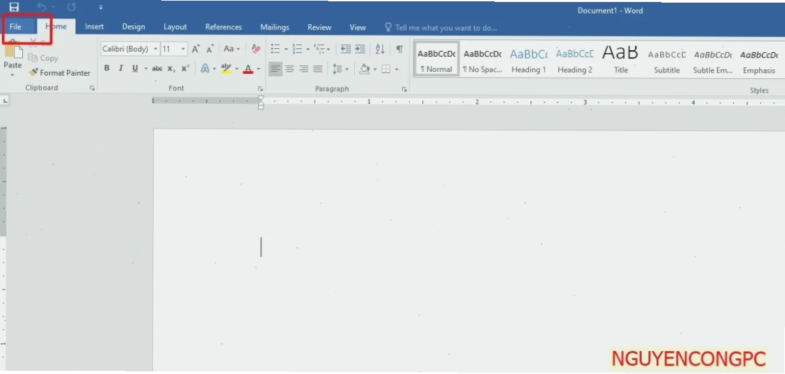Toggle Show/Hide paragraph marks
The width and height of the screenshot is (785, 374).
pyautogui.click(x=399, y=49)
